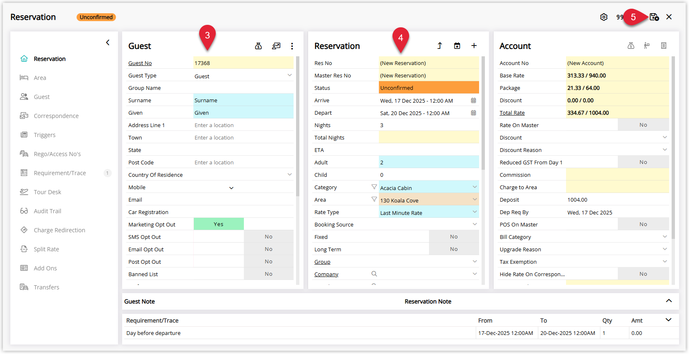Image resolution: width=689 pixels, height=354 pixels.
Task: Click the Company search magnifier icon
Action: [x=374, y=274]
